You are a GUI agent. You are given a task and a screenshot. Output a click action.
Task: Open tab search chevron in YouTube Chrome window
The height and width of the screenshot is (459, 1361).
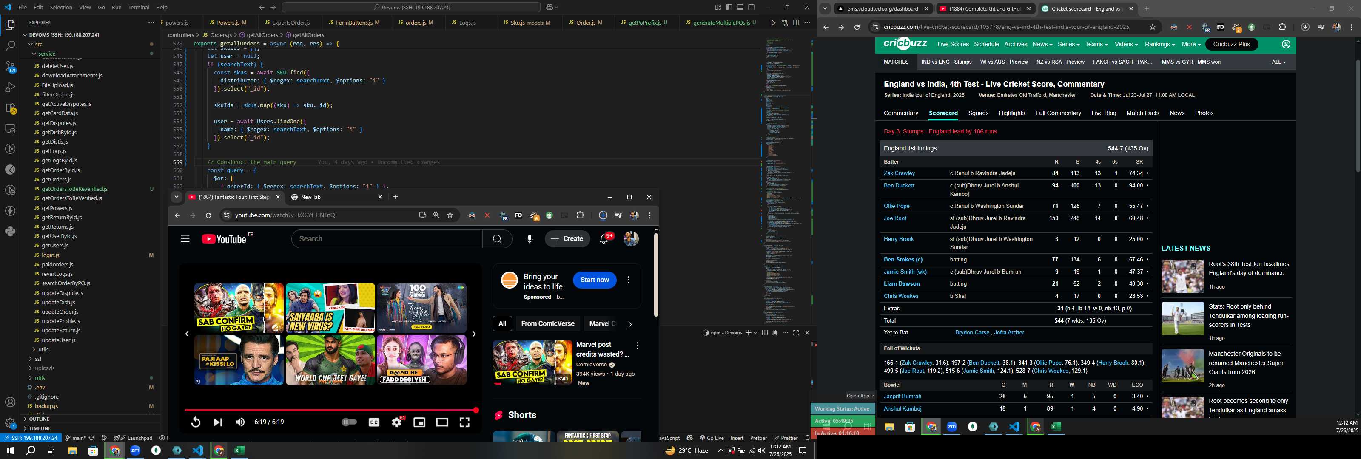pyautogui.click(x=177, y=197)
